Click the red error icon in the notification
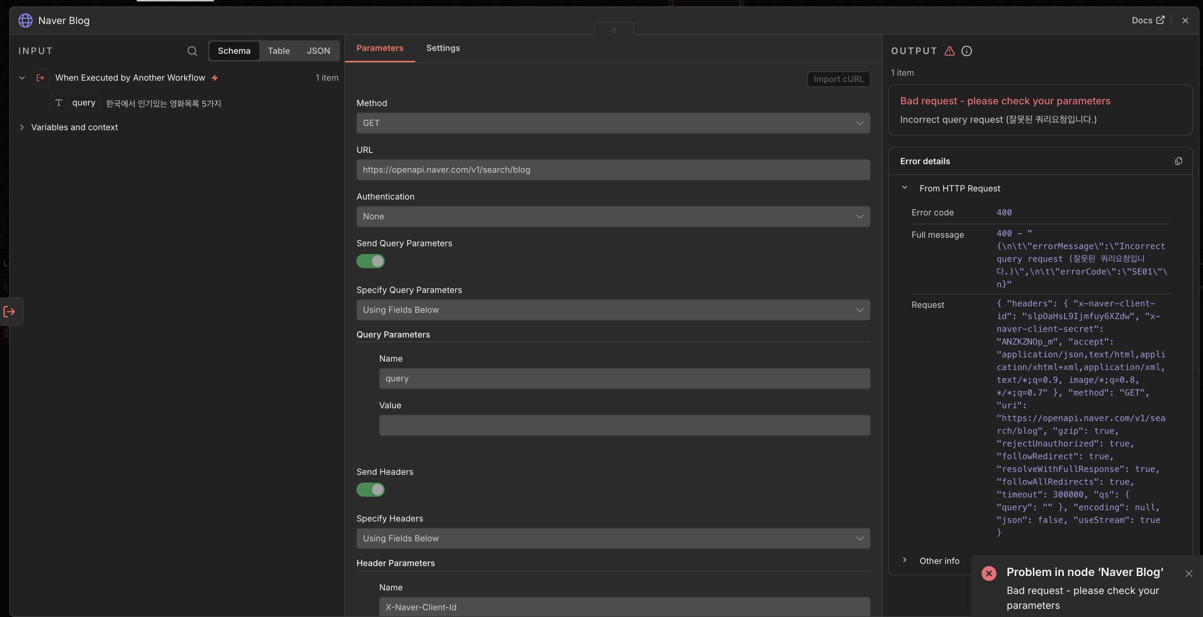1203x617 pixels. (x=989, y=573)
